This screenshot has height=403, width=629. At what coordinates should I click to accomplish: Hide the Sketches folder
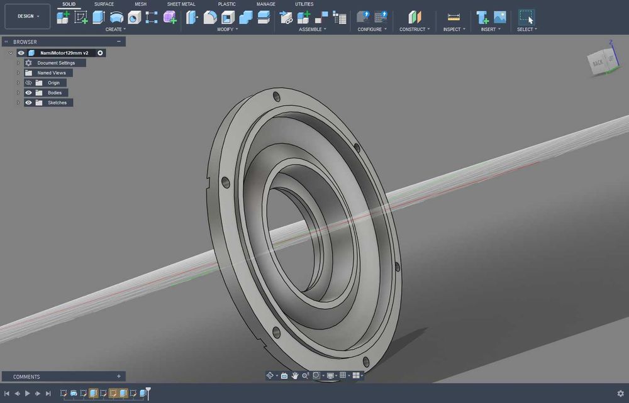(x=28, y=102)
